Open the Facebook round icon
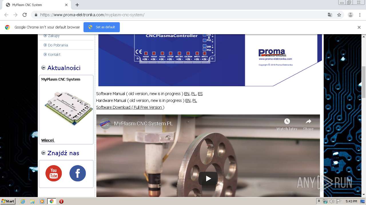 (x=77, y=173)
